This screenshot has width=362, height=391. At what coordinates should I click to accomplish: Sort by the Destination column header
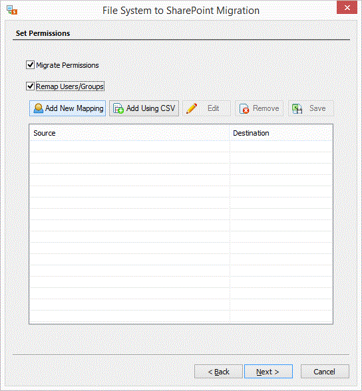281,133
